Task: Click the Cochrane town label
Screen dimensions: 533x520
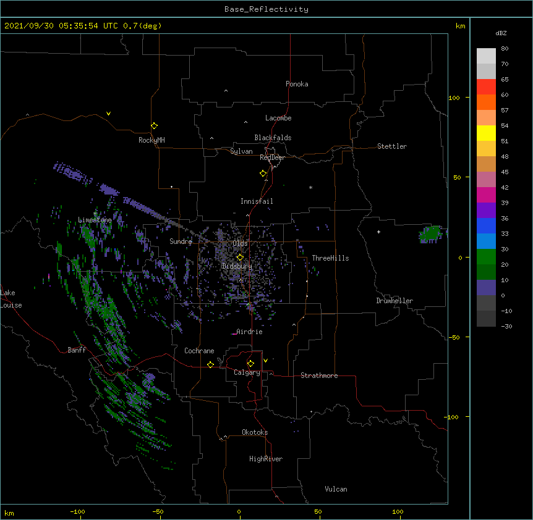Action: pos(199,351)
